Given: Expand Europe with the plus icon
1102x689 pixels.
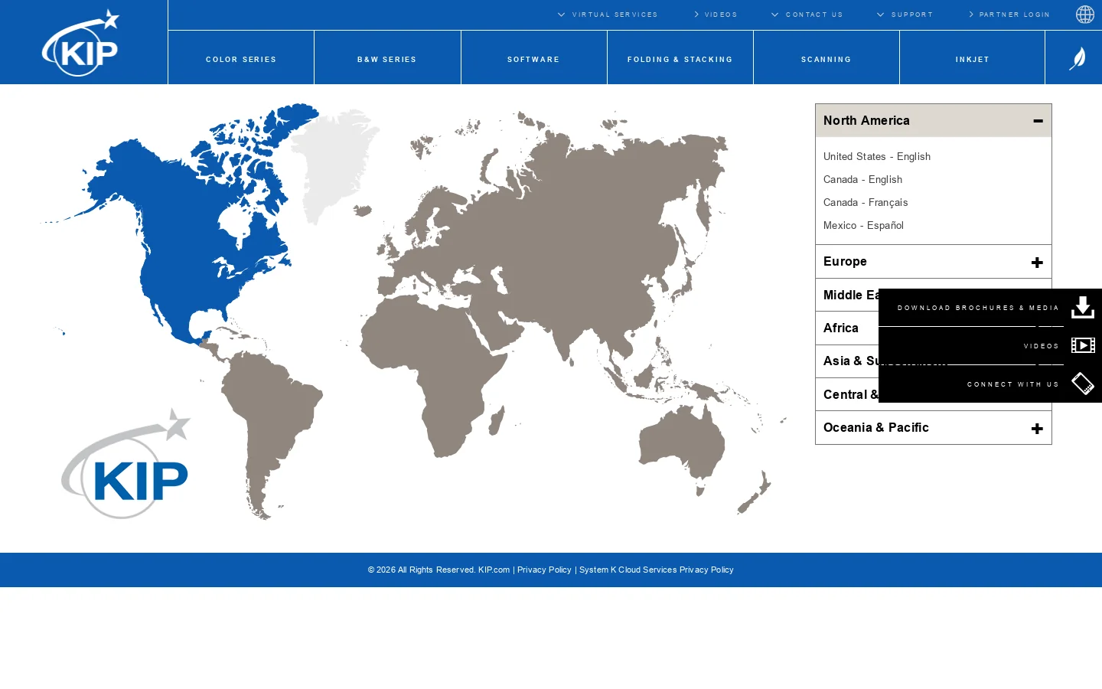Looking at the screenshot, I should point(1037,263).
